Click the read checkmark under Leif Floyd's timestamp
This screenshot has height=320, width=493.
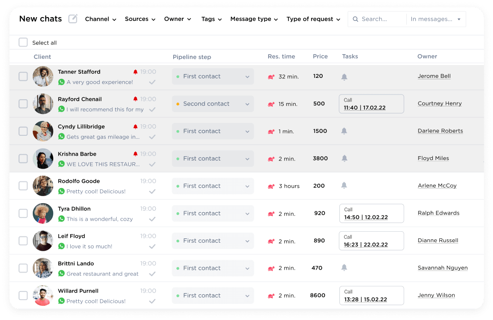coord(152,246)
